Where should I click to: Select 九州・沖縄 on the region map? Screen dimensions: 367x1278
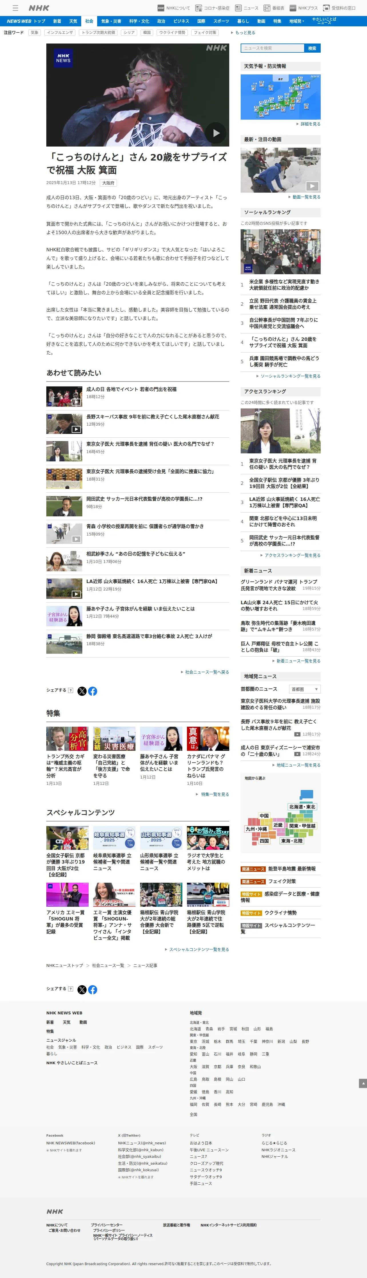257,829
